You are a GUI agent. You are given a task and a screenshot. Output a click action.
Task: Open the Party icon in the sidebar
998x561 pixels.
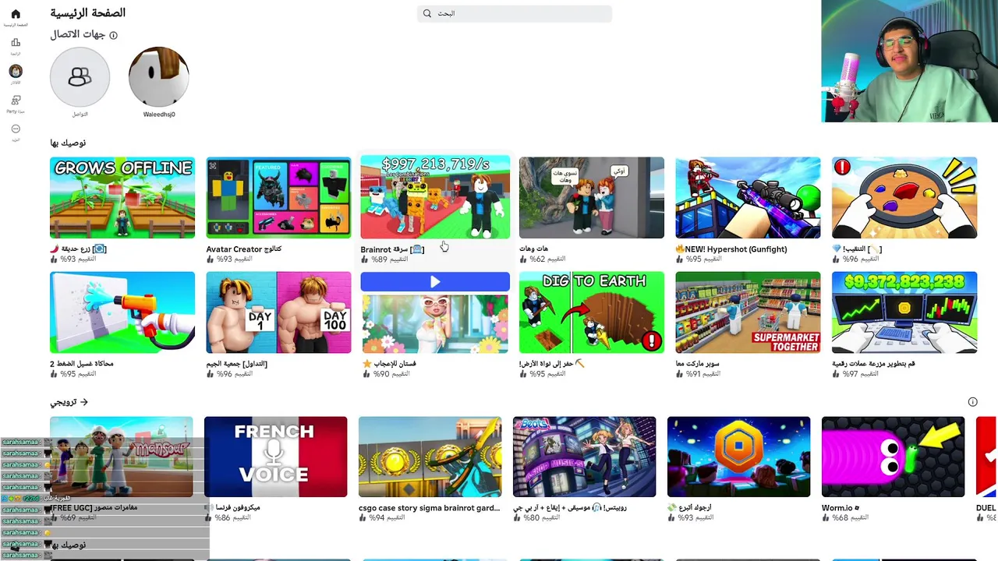pyautogui.click(x=16, y=100)
